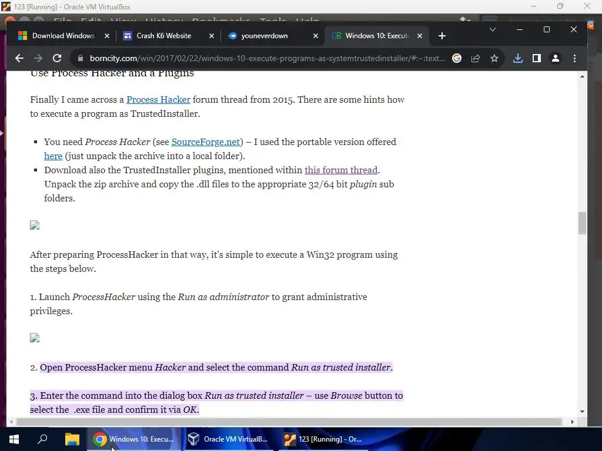Open taskbar Search icon

[x=42, y=439]
